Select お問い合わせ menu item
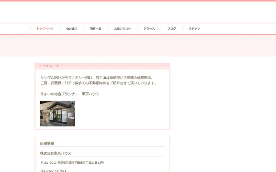 (122, 29)
